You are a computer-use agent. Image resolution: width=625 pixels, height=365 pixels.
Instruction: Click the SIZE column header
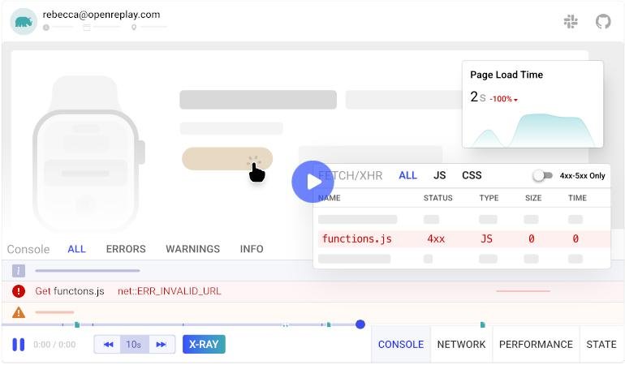[x=533, y=198]
